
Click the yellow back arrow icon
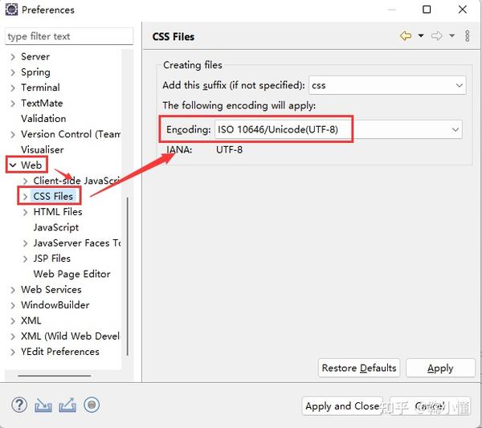click(406, 36)
